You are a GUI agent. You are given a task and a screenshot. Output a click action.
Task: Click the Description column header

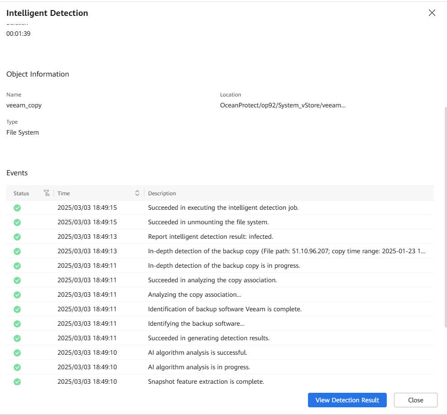pos(162,193)
